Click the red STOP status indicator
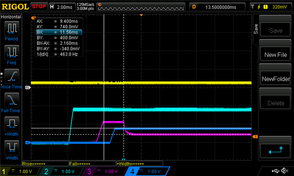Screen dimensions: 294x176 coord(39,6)
